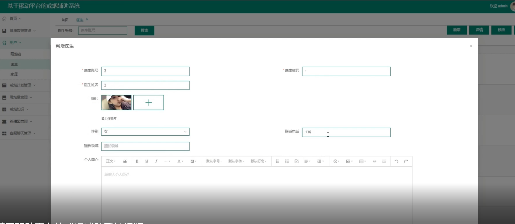Undo the last editor action
515x224 pixels.
tap(396, 161)
